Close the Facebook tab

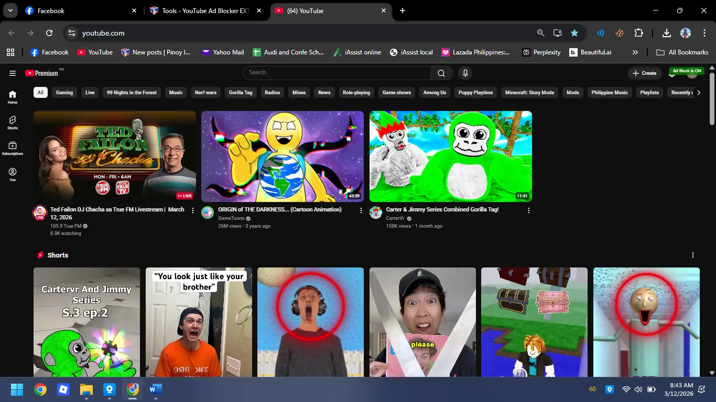(134, 10)
